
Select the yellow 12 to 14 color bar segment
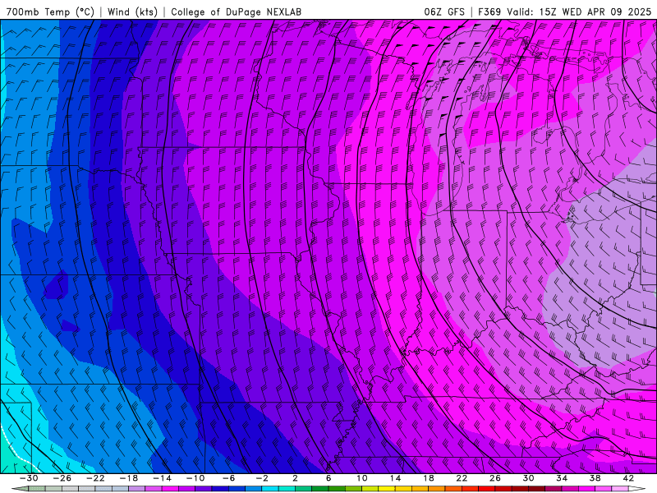[x=387, y=489]
